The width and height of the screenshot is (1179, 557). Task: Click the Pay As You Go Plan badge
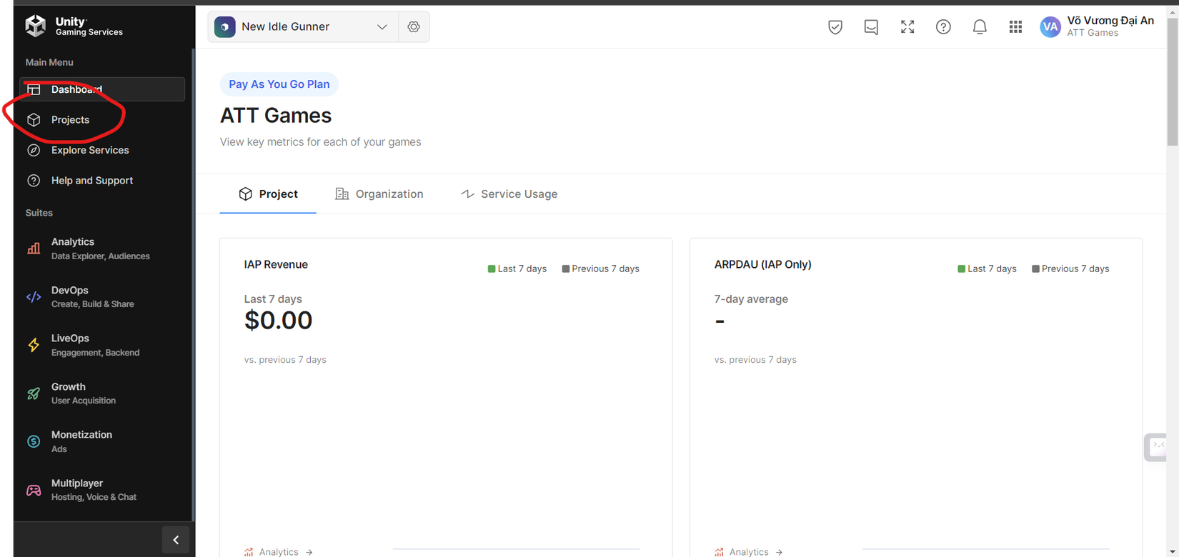pyautogui.click(x=279, y=84)
